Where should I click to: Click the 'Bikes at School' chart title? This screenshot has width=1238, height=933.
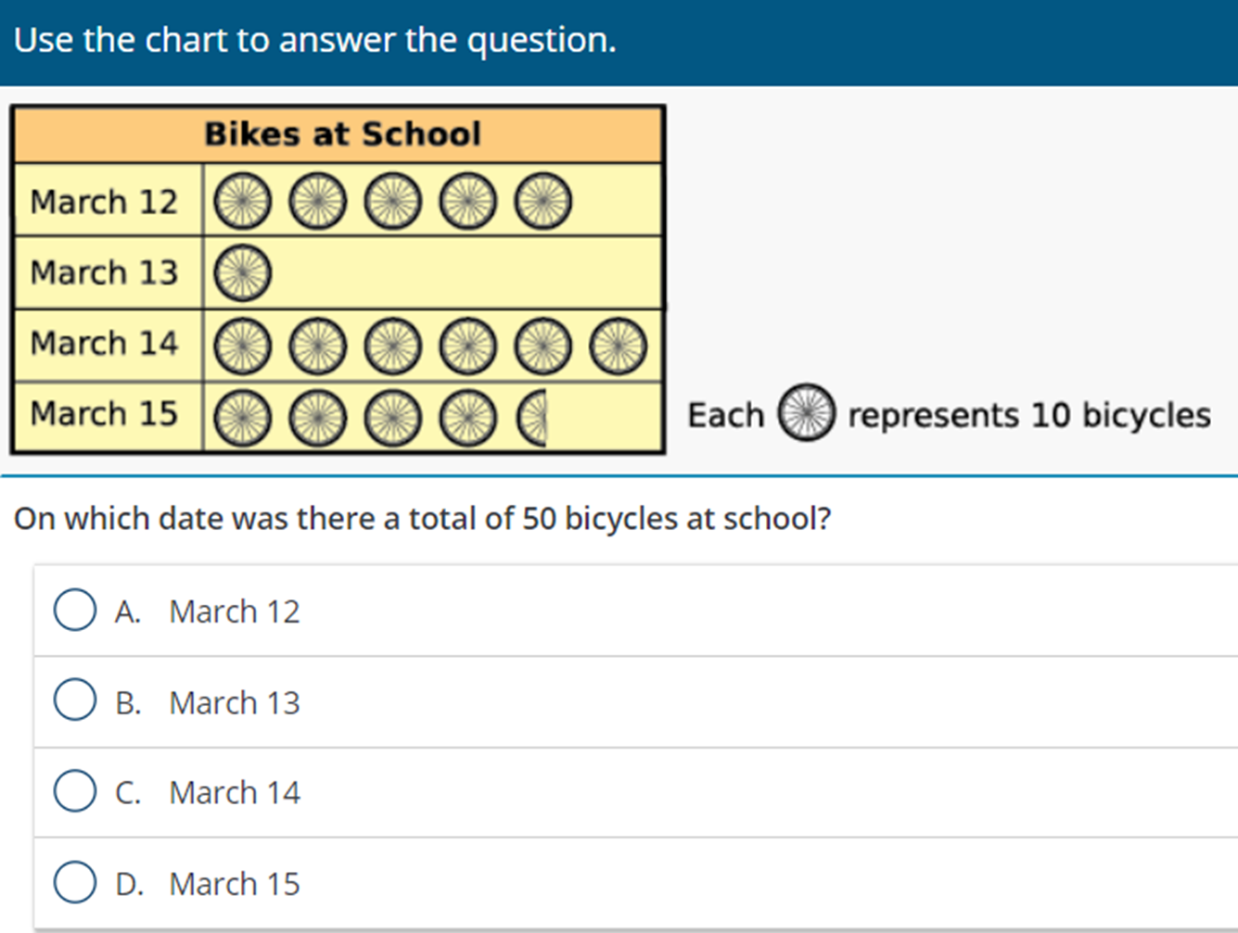click(x=342, y=134)
